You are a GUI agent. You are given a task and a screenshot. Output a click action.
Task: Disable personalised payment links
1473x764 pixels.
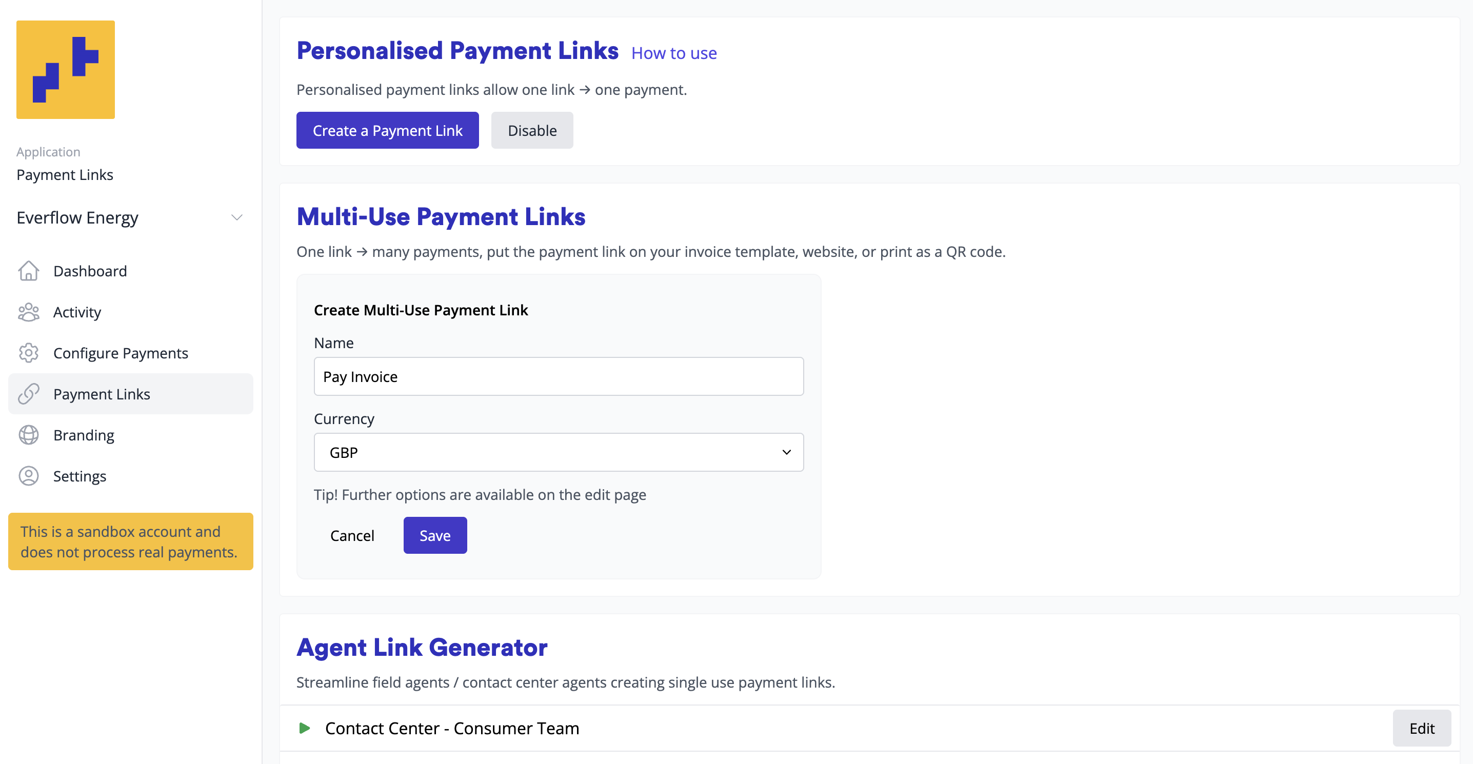(x=532, y=130)
